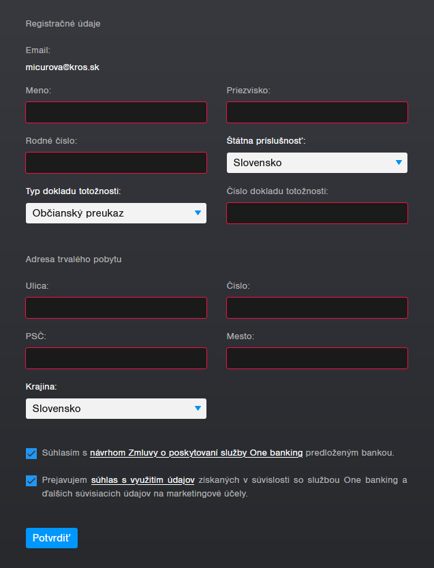The height and width of the screenshot is (568, 434).
Task: Open návrhom Zmluvy o poskytovaní služby link
Action: 196,453
